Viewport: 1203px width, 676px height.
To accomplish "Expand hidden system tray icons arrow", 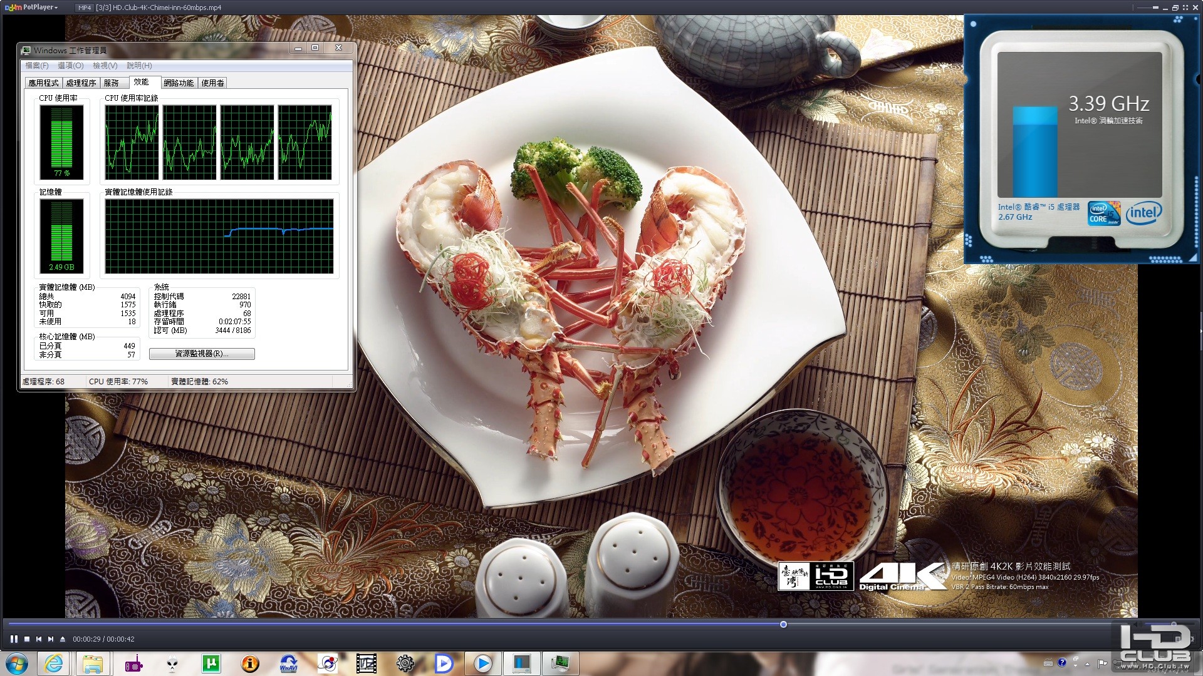I will (x=1087, y=663).
